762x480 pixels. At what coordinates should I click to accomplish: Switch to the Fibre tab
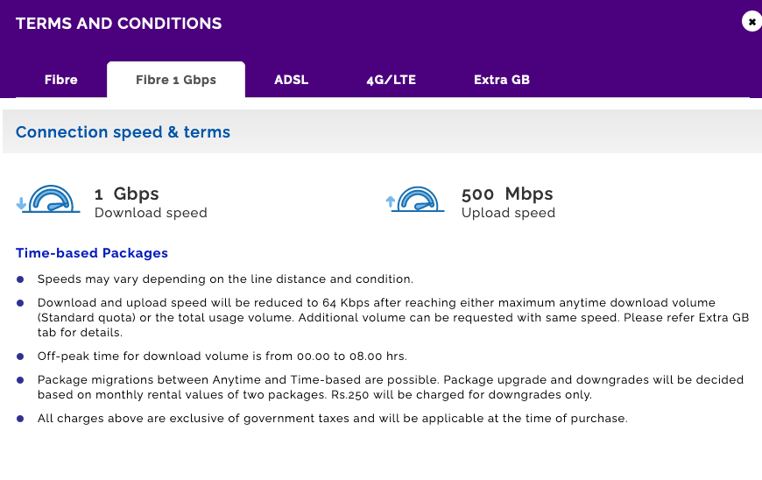(60, 80)
